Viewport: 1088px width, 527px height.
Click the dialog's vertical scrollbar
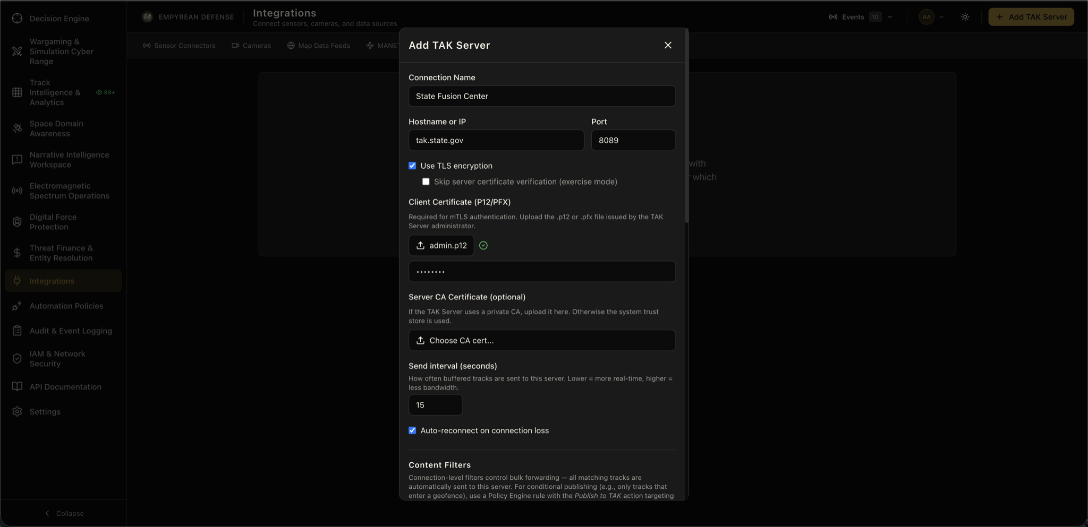[687, 126]
